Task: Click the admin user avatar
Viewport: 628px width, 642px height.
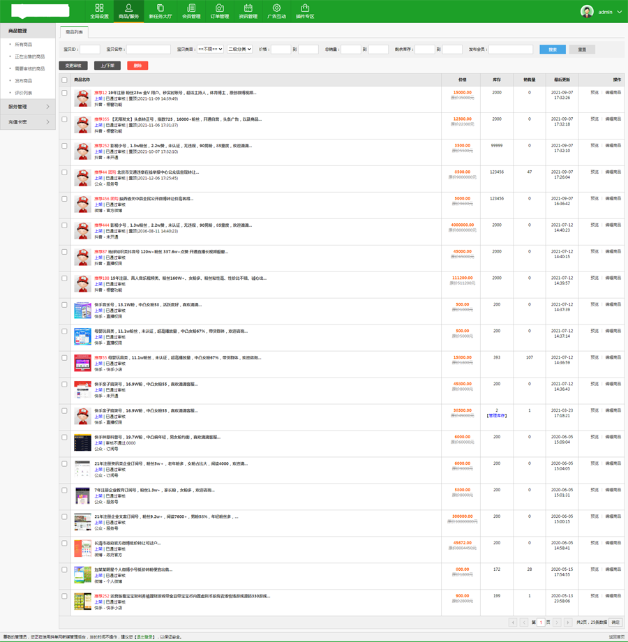Action: (x=587, y=12)
